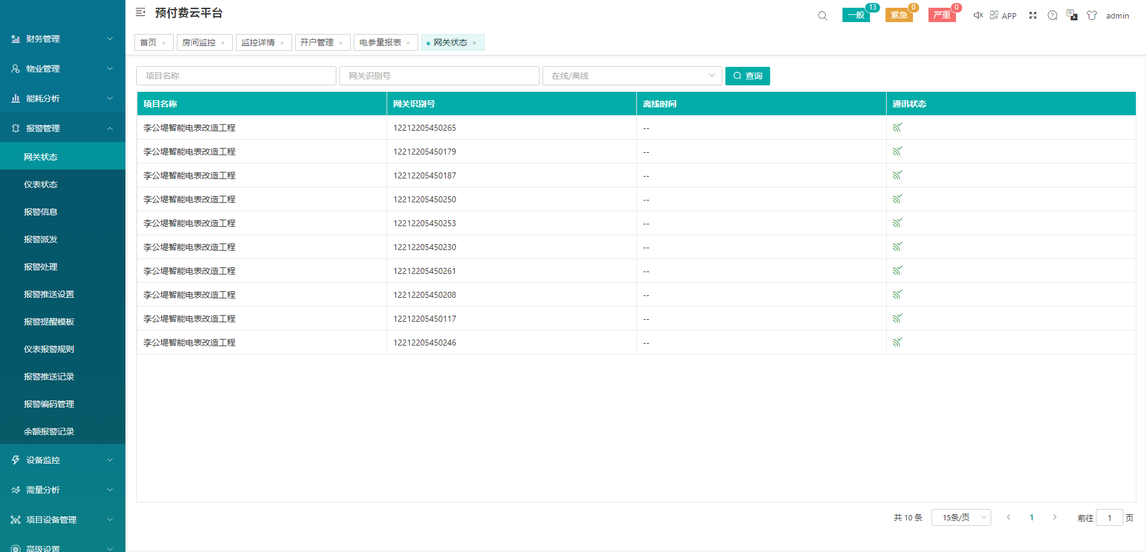Expand the 项目设备管理 menu chevron
Screen dimensions: 1146x552
tap(110, 520)
